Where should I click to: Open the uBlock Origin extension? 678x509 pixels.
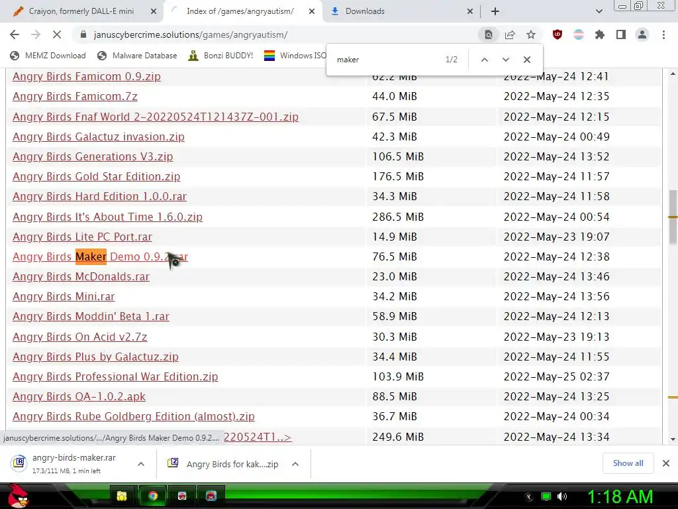coord(557,34)
